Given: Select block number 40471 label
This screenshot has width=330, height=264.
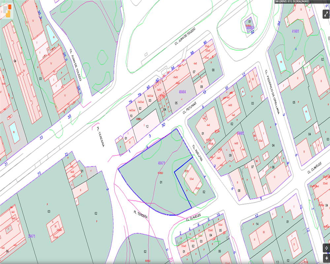Looking at the screenshot, I should [x=161, y=163].
